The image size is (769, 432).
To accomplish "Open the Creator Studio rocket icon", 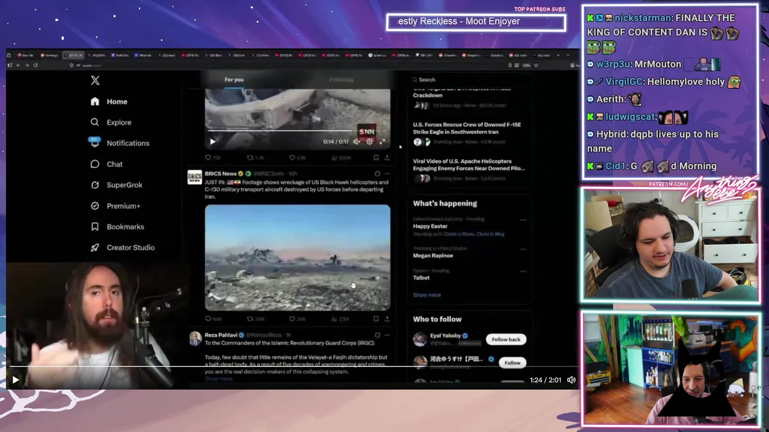I will coord(95,247).
